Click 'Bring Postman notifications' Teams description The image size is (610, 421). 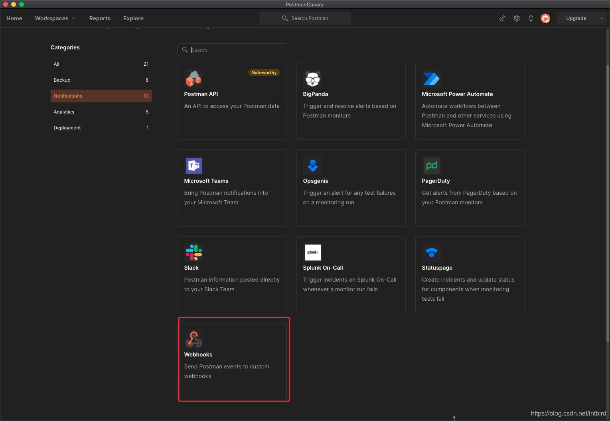226,198
